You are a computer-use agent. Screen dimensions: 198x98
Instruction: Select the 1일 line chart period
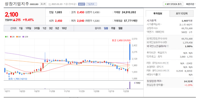21,28
